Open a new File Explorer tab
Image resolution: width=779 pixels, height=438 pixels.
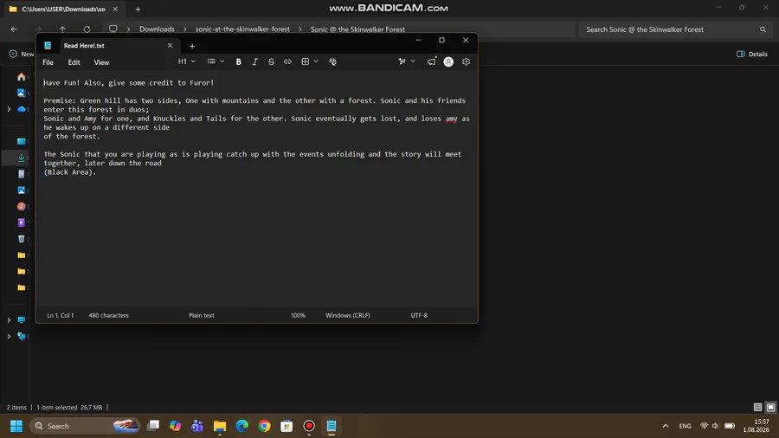(138, 9)
